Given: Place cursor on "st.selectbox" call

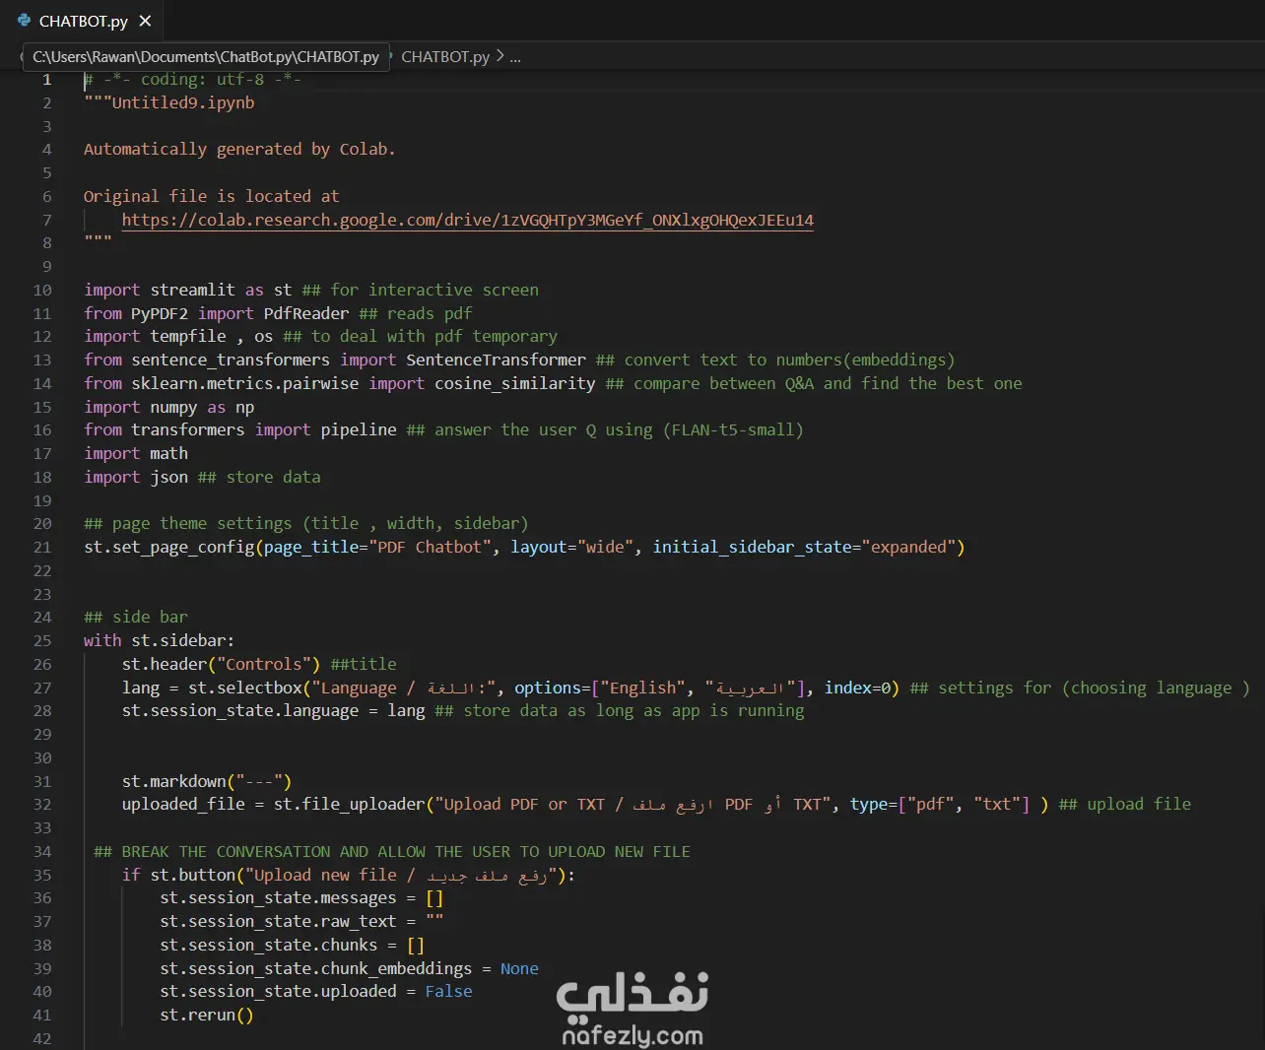Looking at the screenshot, I should pos(245,689).
